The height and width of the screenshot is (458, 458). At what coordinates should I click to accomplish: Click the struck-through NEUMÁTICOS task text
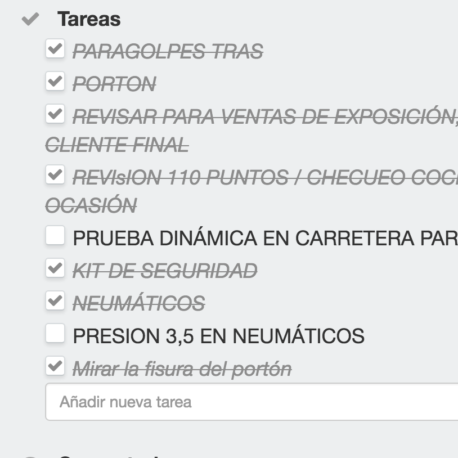point(138,304)
